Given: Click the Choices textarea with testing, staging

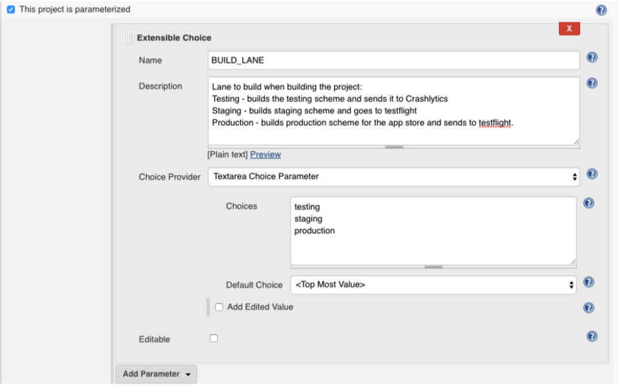Looking at the screenshot, I should tap(433, 231).
